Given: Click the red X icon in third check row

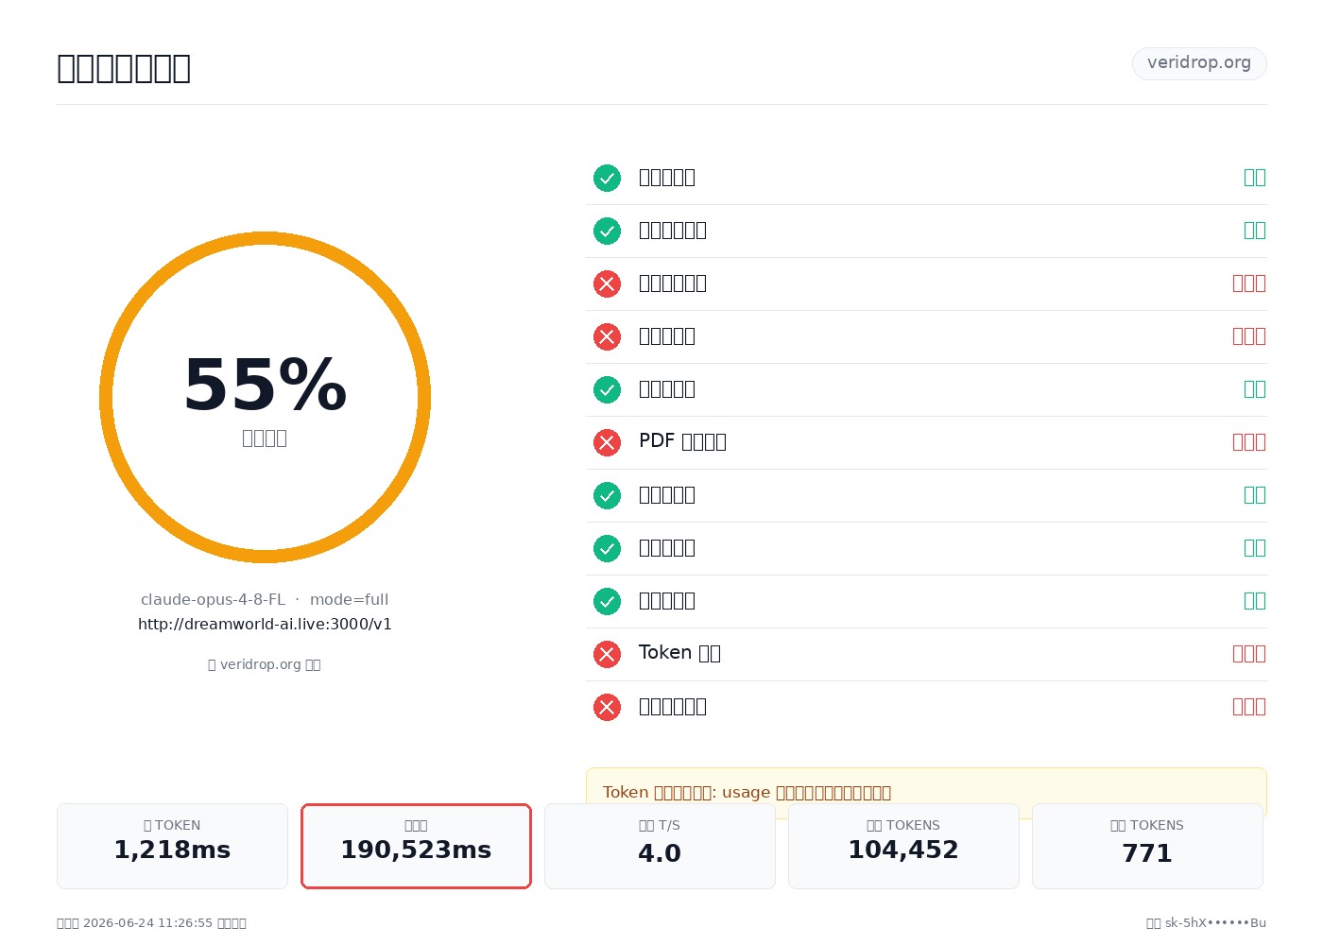Looking at the screenshot, I should coord(607,283).
